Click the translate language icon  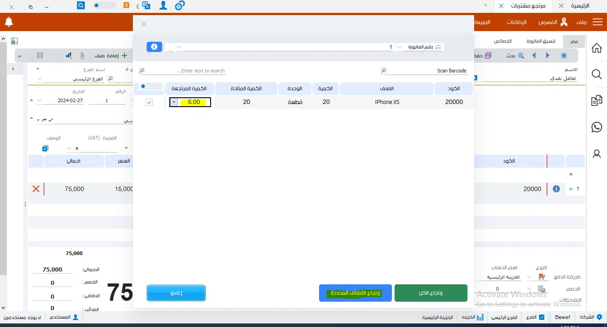(147, 6)
